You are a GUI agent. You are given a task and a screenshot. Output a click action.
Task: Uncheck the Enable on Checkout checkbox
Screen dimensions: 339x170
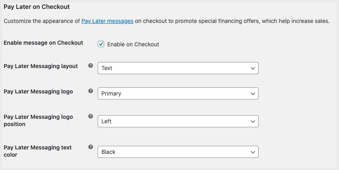[101, 44]
